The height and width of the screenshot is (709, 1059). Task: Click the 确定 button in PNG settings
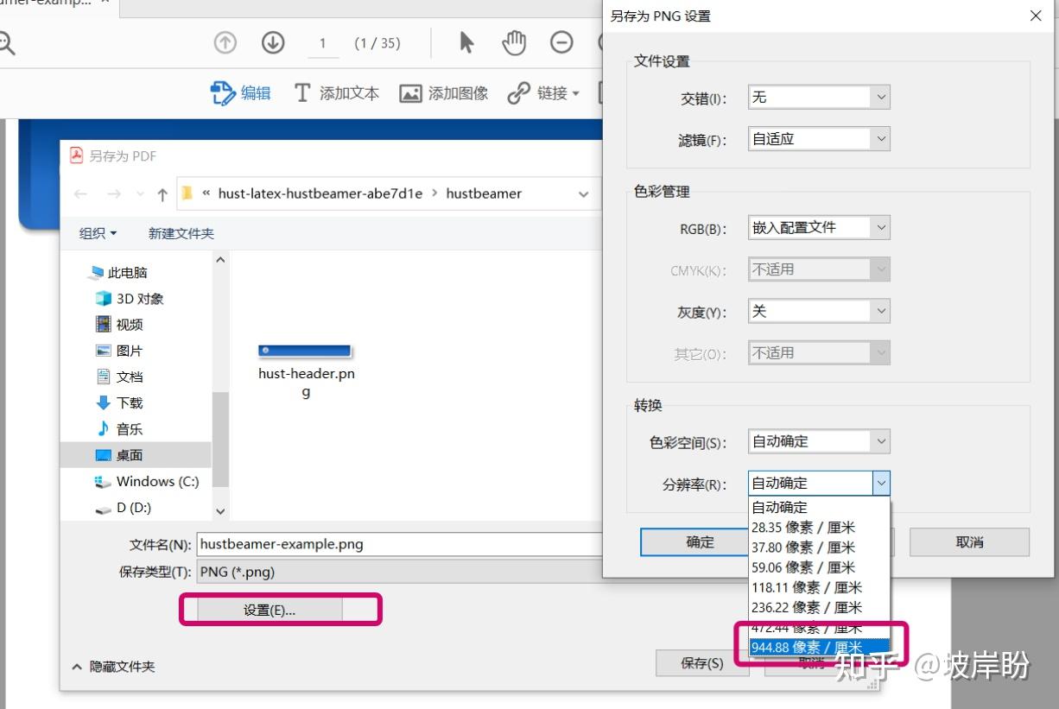coord(701,541)
